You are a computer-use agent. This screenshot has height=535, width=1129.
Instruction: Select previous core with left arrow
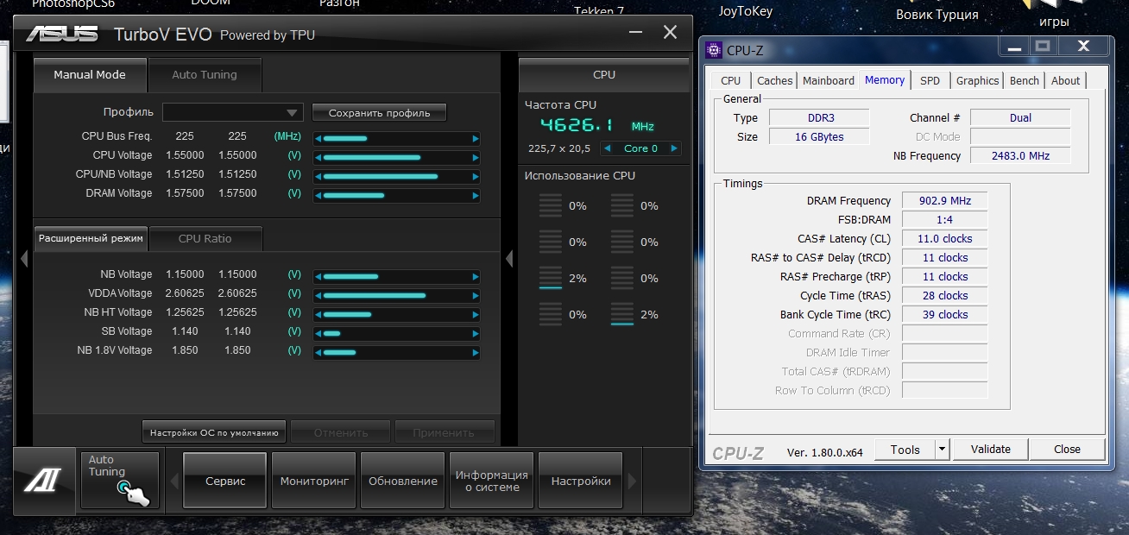[x=608, y=148]
